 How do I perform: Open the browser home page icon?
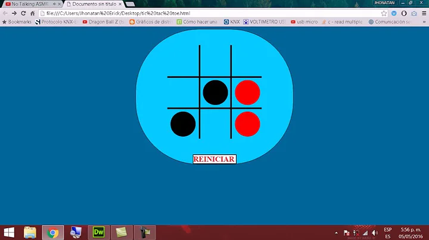click(33, 13)
